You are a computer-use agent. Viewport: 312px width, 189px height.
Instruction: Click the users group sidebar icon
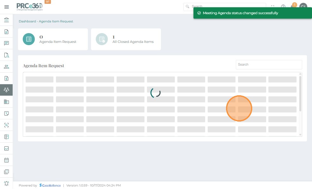pos(6,67)
